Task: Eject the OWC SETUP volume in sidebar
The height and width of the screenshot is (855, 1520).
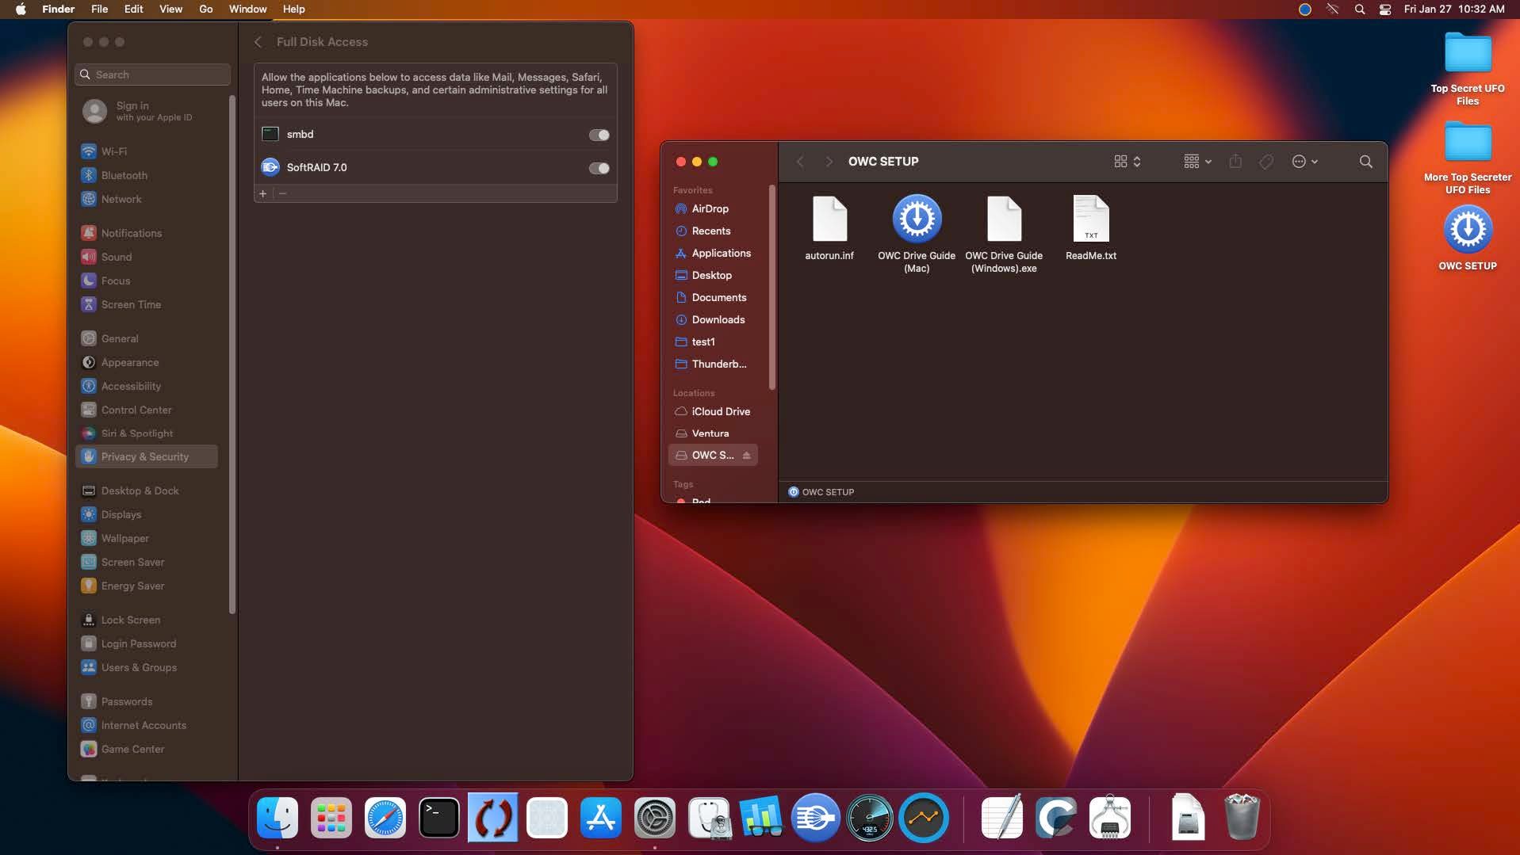Action: coord(746,456)
